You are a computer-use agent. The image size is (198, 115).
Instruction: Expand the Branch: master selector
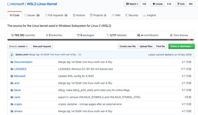click(18, 46)
